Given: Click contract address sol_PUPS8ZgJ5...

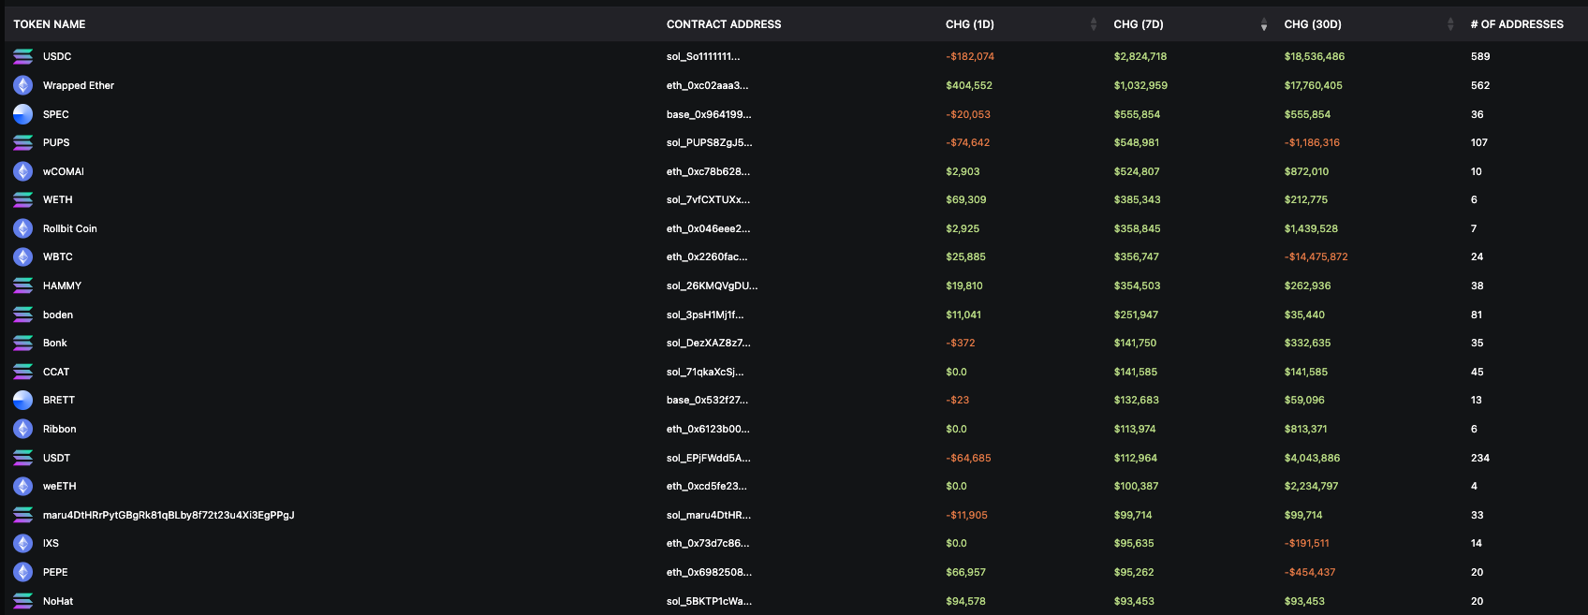Looking at the screenshot, I should coord(709,143).
